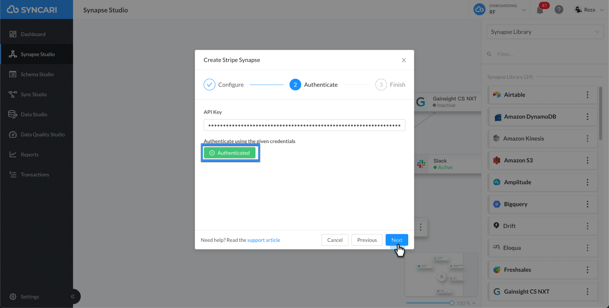Click the green Authenticated button
This screenshot has height=308, width=609.
click(230, 153)
